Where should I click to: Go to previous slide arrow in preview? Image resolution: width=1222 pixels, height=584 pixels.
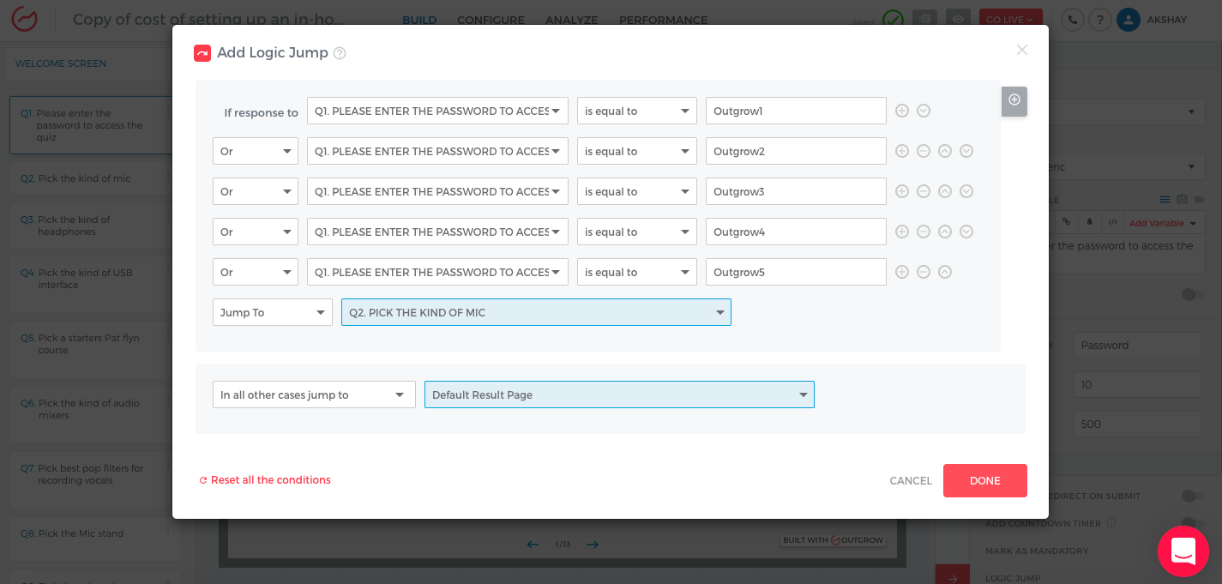[x=533, y=545]
